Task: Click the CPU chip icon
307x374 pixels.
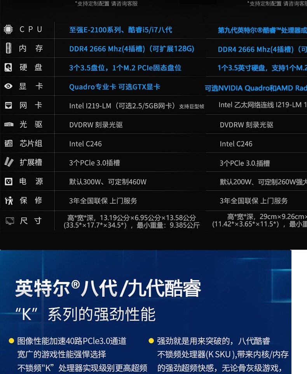Action: pos(8,29)
